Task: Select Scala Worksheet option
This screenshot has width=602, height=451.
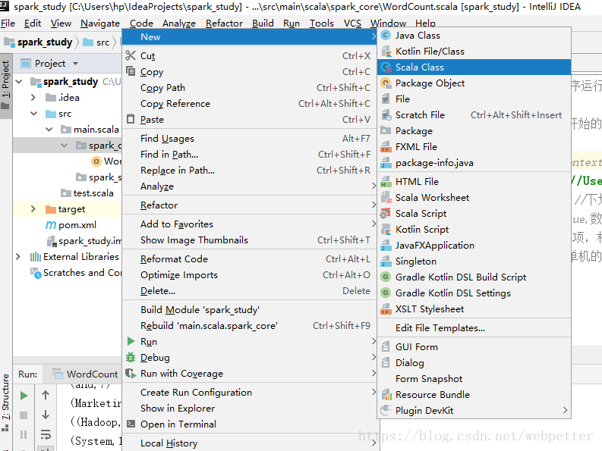Action: (432, 198)
